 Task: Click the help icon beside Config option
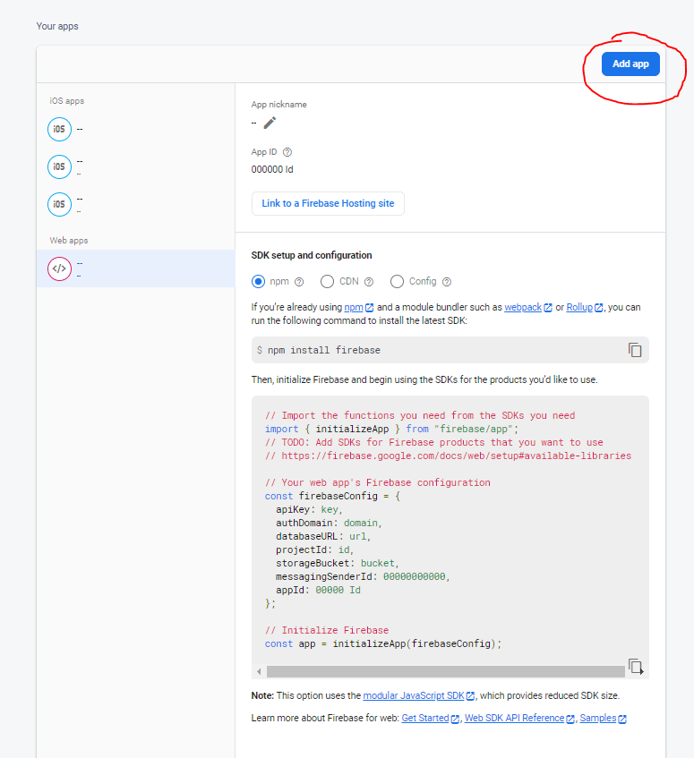click(446, 282)
